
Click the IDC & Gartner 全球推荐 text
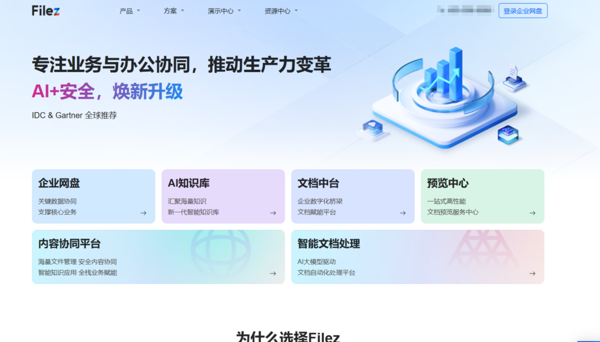click(x=75, y=116)
